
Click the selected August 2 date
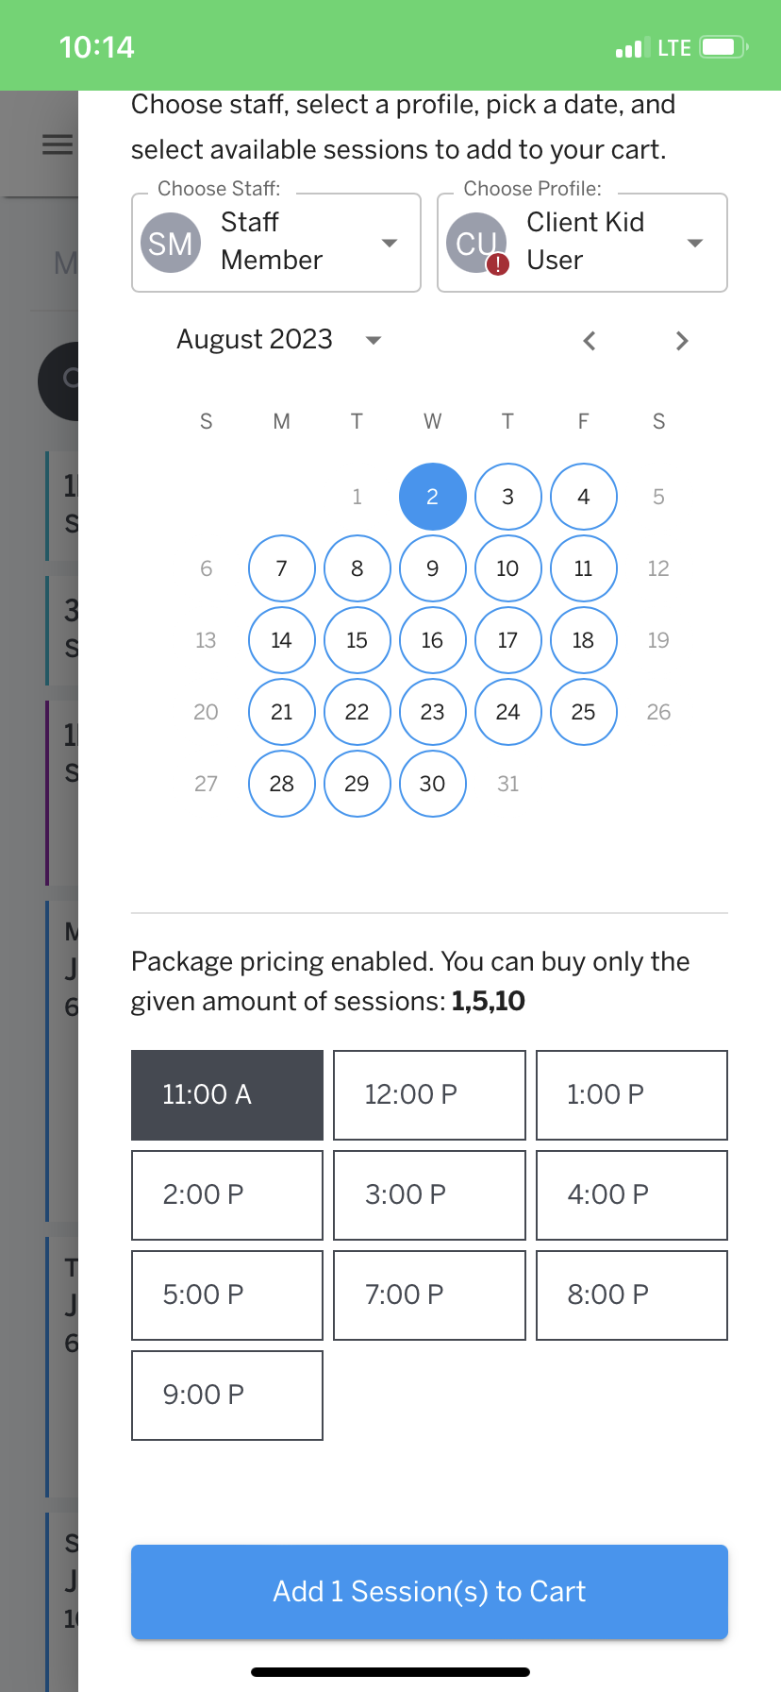coord(432,496)
